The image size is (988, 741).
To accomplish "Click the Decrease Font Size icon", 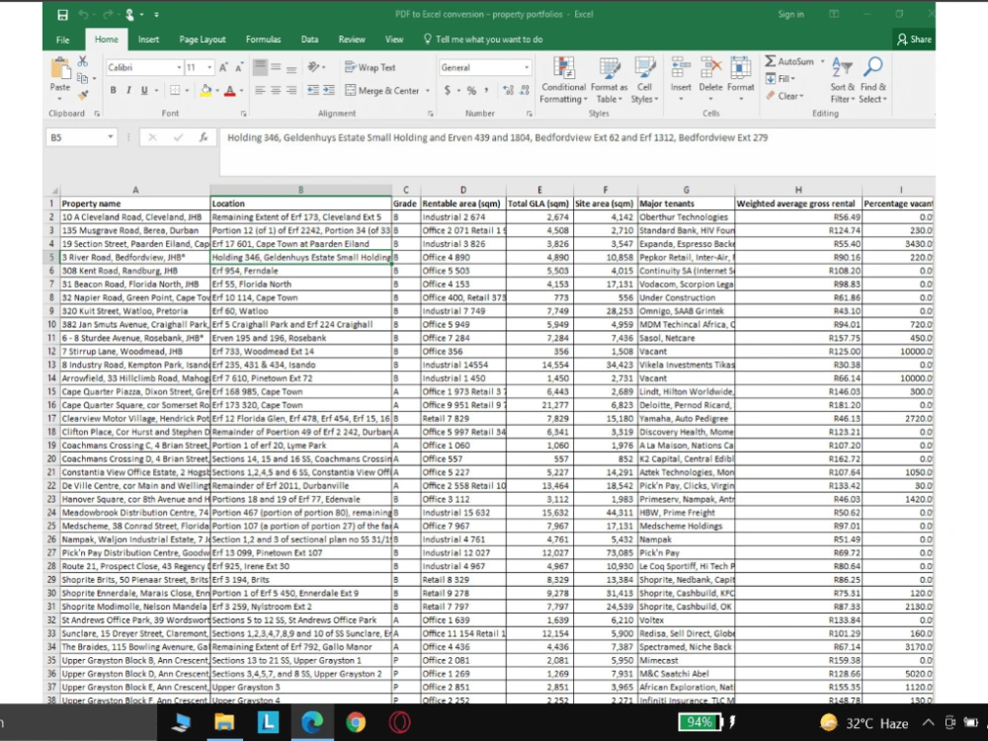I will point(239,67).
